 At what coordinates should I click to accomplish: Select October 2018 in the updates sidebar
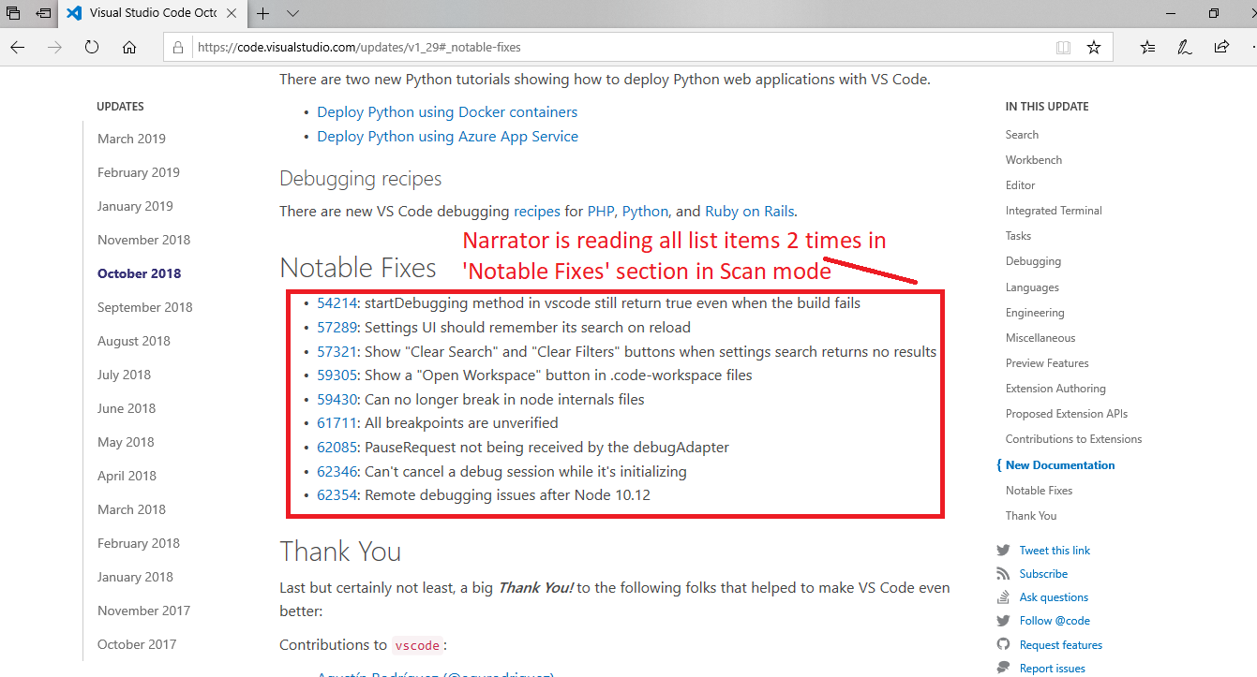point(139,273)
